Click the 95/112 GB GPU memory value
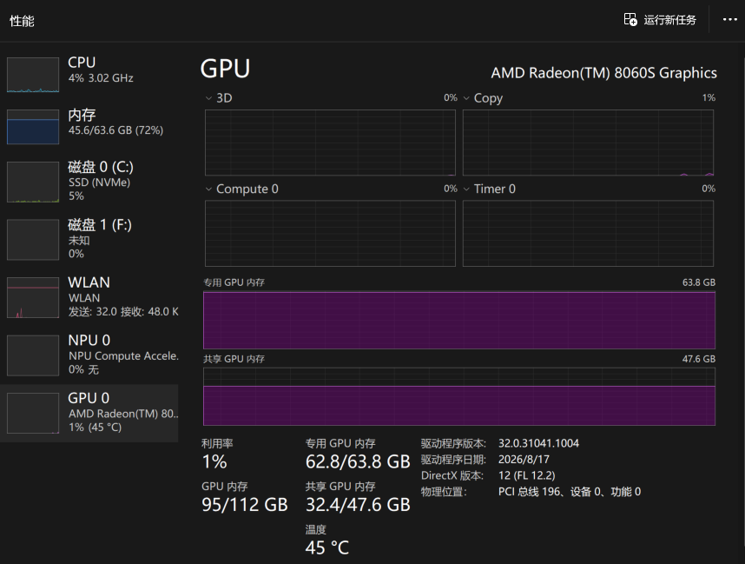 245,505
